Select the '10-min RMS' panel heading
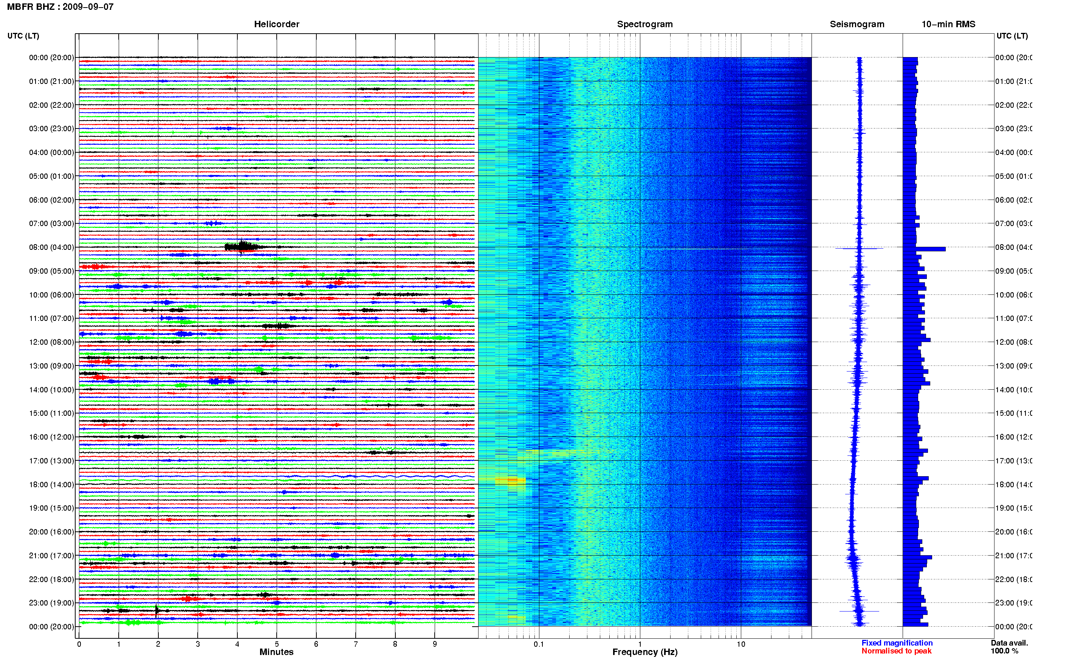The height and width of the screenshot is (672, 1075). coord(948,24)
